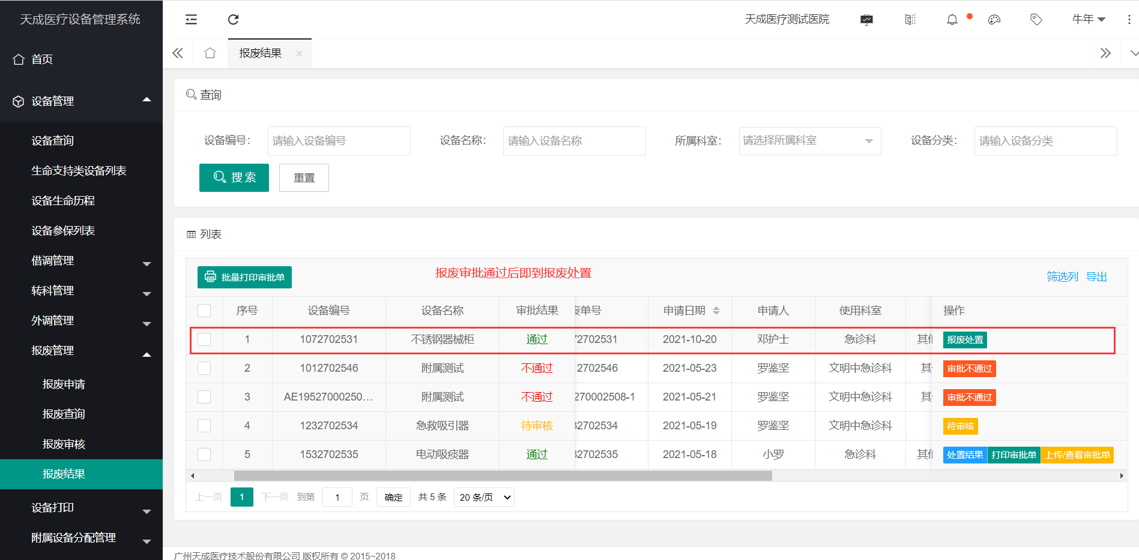Viewport: 1139px width, 560px height.
Task: Sort by 申请日期 column arrows
Action: (716, 311)
